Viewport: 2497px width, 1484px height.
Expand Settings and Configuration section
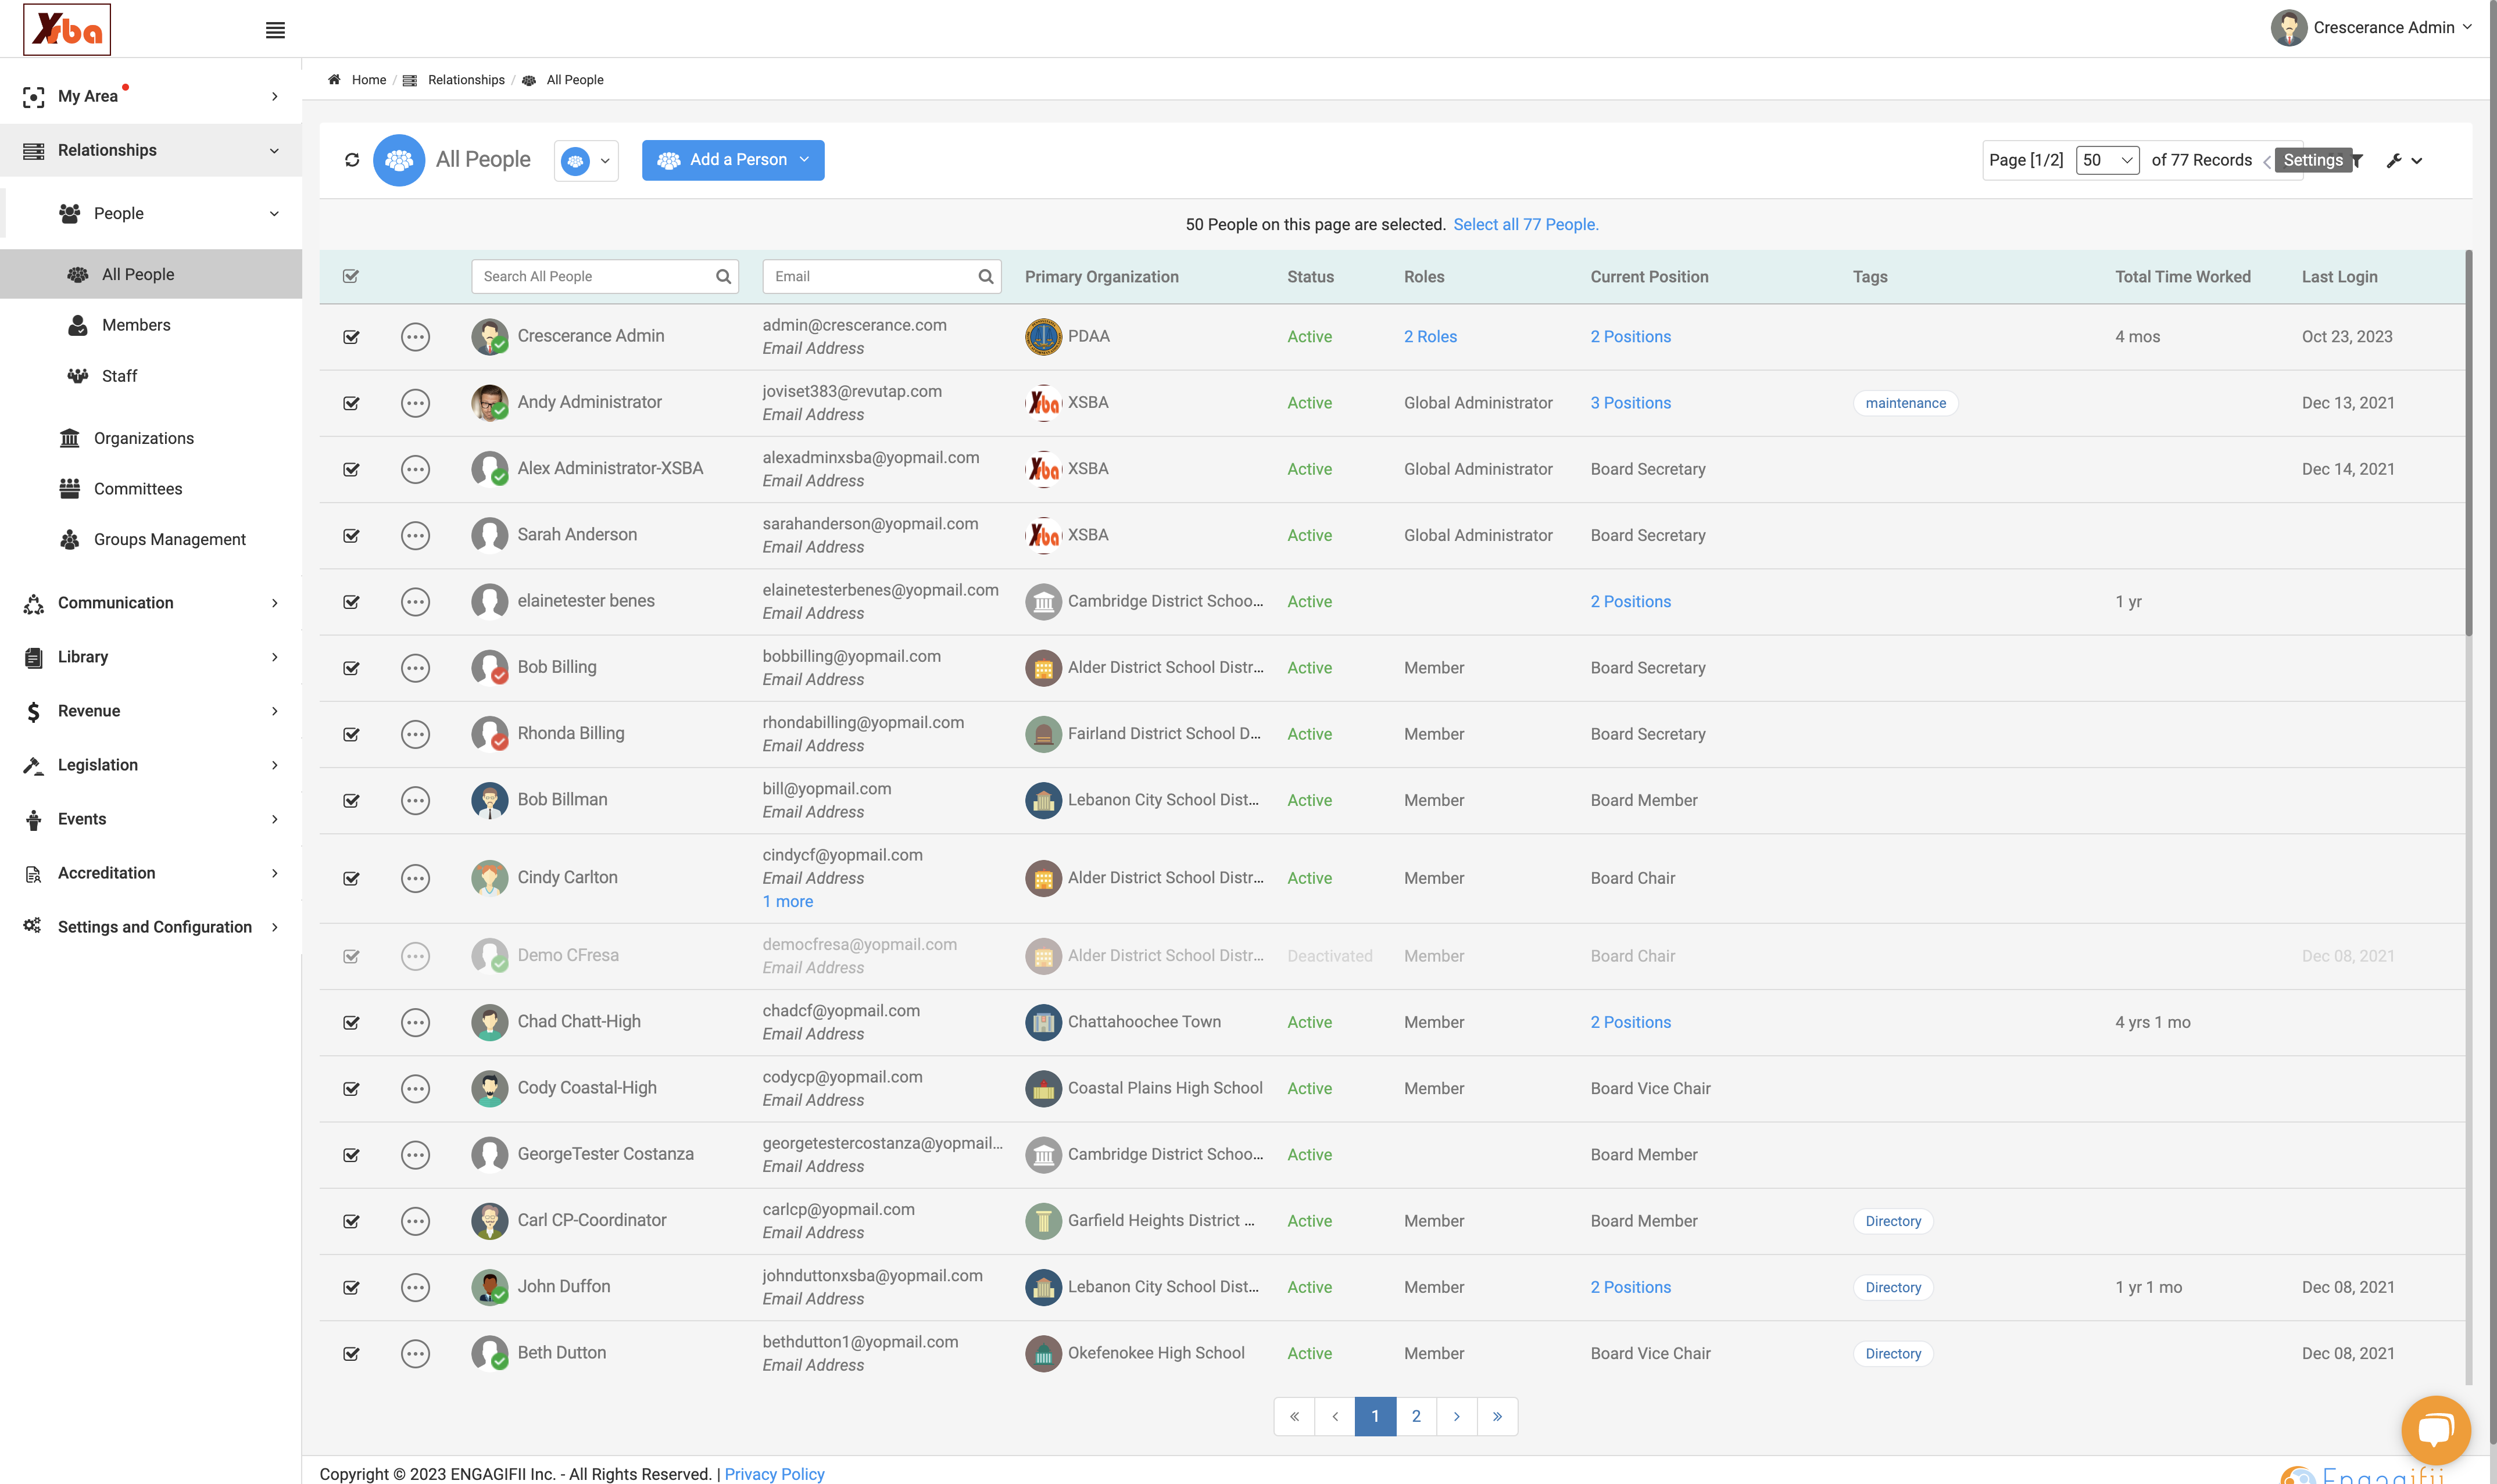151,927
